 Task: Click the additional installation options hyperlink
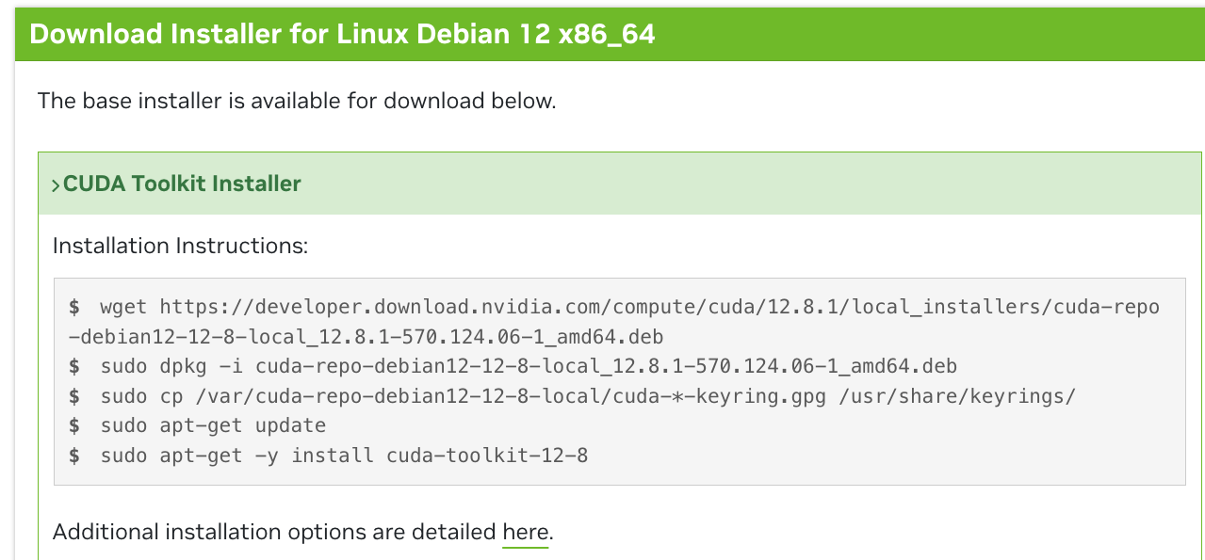point(524,531)
